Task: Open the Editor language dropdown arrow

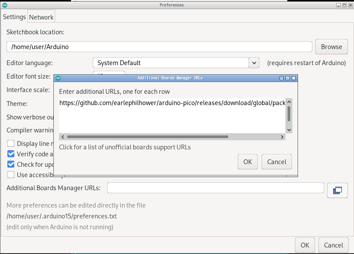Action: click(254, 63)
